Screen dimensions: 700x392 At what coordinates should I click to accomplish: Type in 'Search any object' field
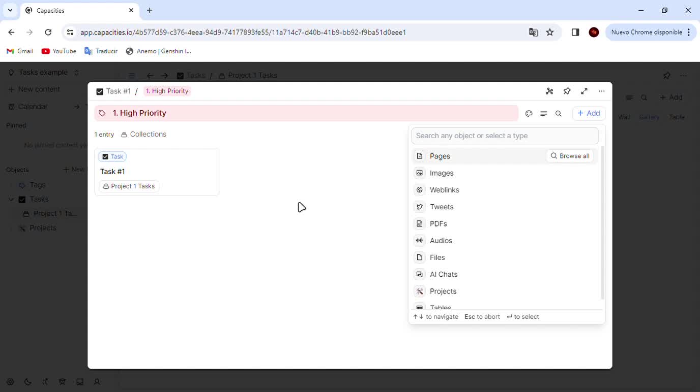[x=505, y=136]
